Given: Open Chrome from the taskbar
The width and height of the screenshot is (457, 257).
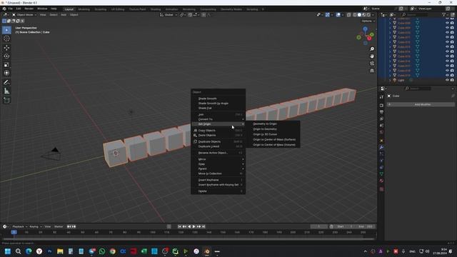Looking at the screenshot, I should point(113,251).
